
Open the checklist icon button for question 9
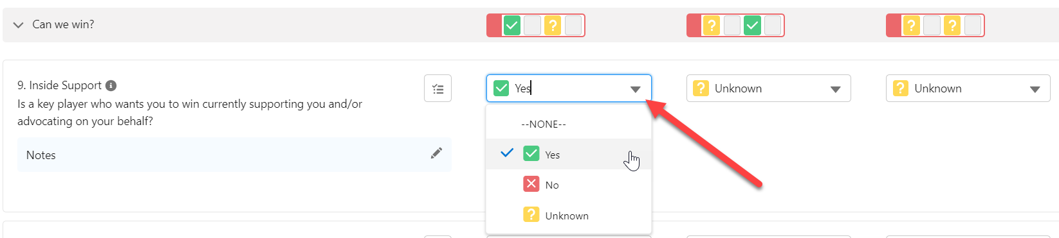tap(437, 89)
